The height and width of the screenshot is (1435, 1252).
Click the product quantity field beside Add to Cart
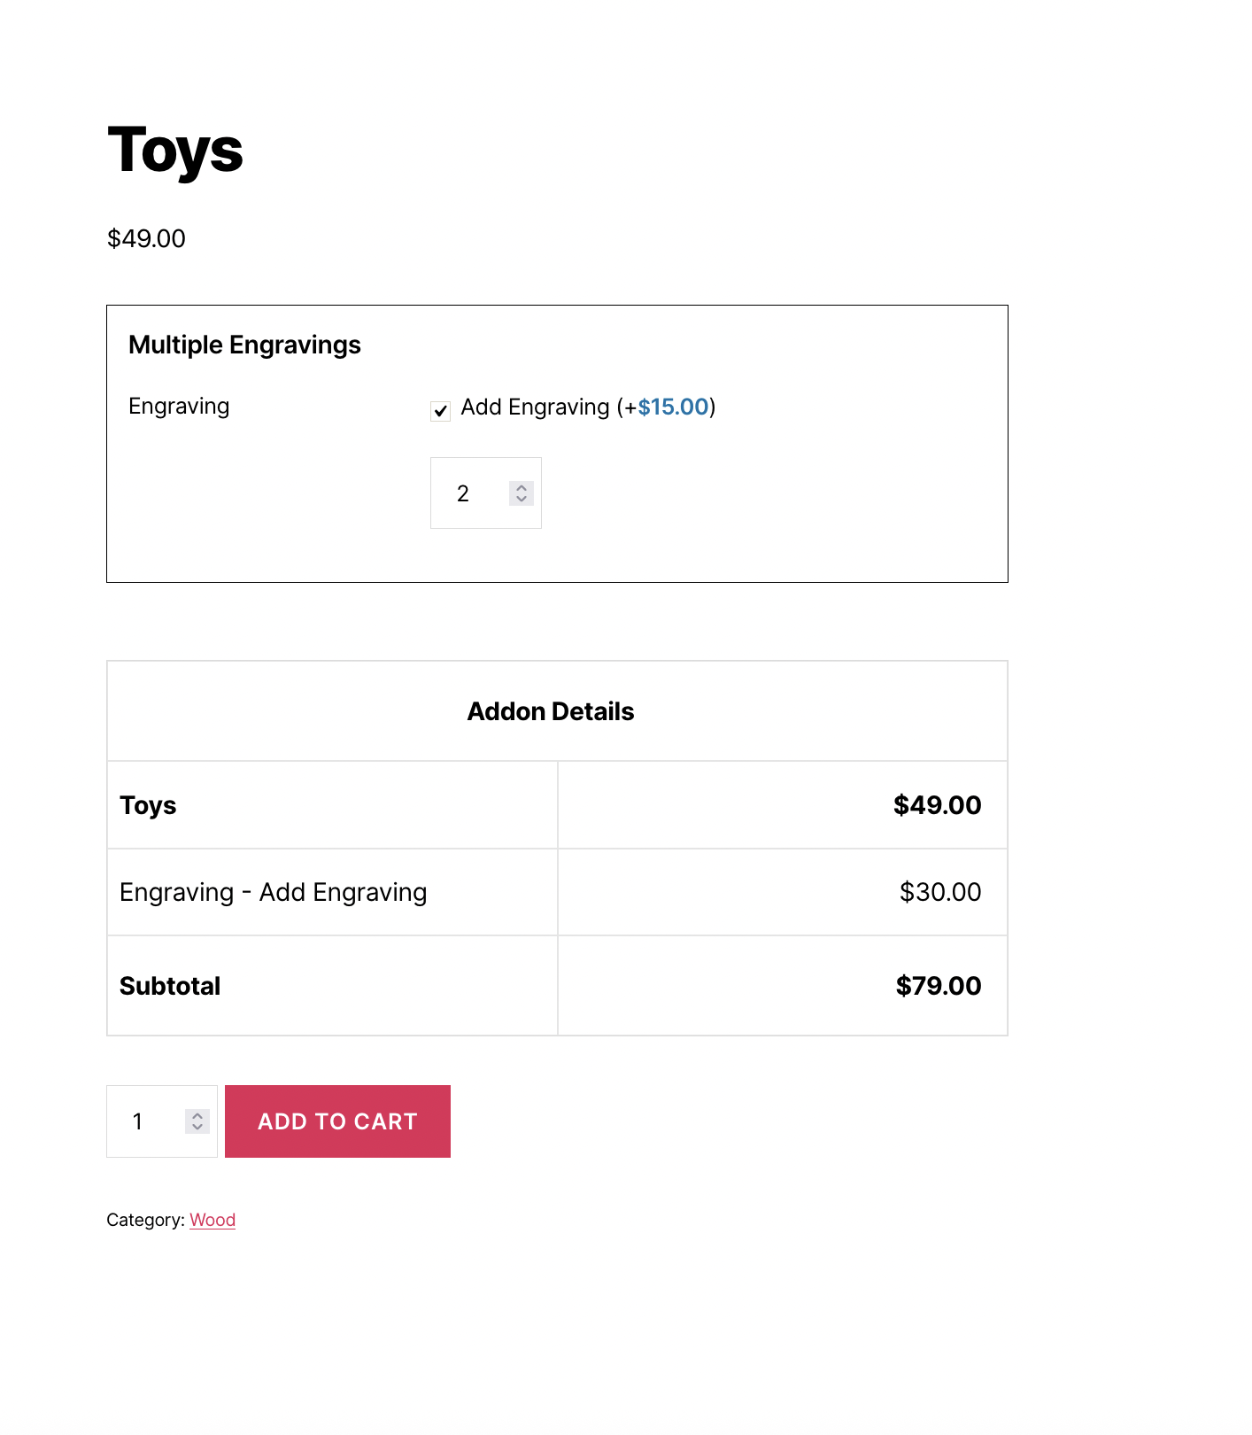tap(146, 1121)
